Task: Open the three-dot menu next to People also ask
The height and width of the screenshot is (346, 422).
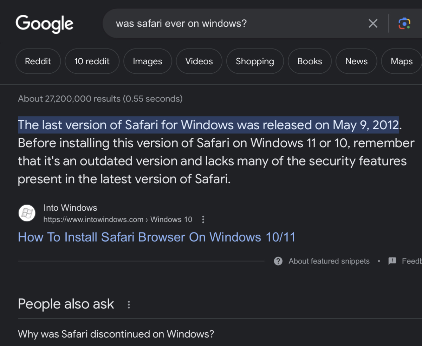Action: (129, 305)
